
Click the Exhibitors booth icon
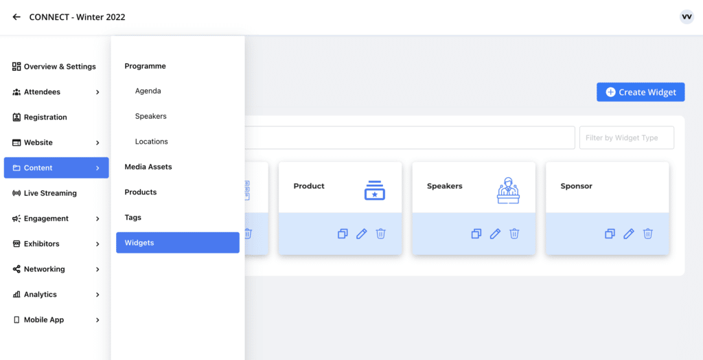[x=16, y=244]
